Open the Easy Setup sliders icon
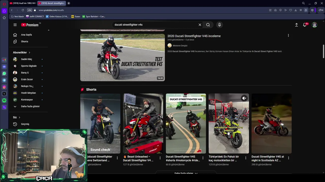The width and height of the screenshot is (325, 182). point(301,10)
